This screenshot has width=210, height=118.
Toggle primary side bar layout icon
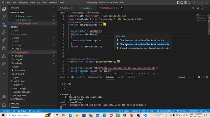(178, 3)
